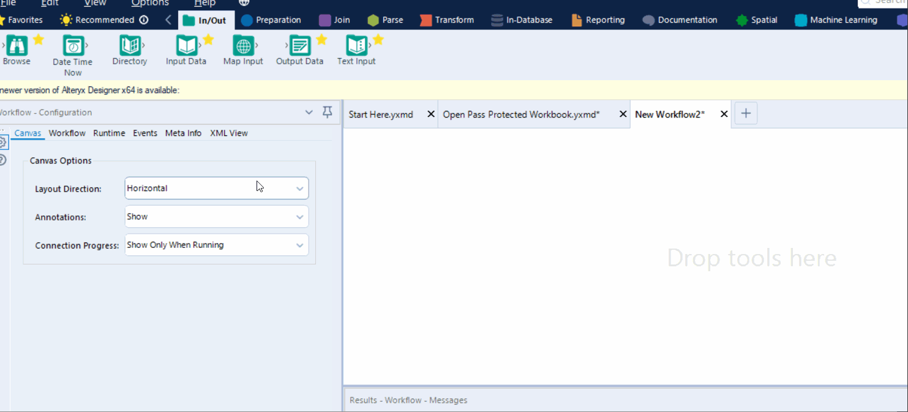Open the Annotations dropdown
The height and width of the screenshot is (412, 908).
click(217, 217)
